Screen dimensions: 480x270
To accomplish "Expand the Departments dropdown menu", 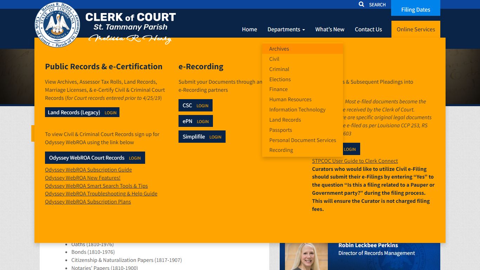I will [286, 29].
